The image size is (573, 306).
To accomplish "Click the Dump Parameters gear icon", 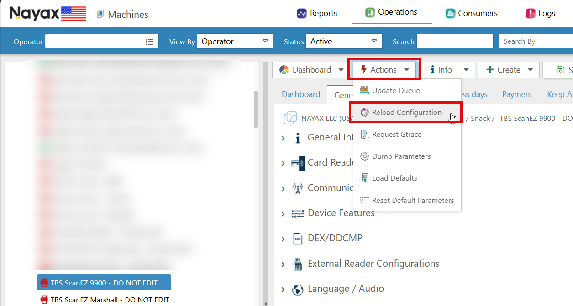I will 364,156.
